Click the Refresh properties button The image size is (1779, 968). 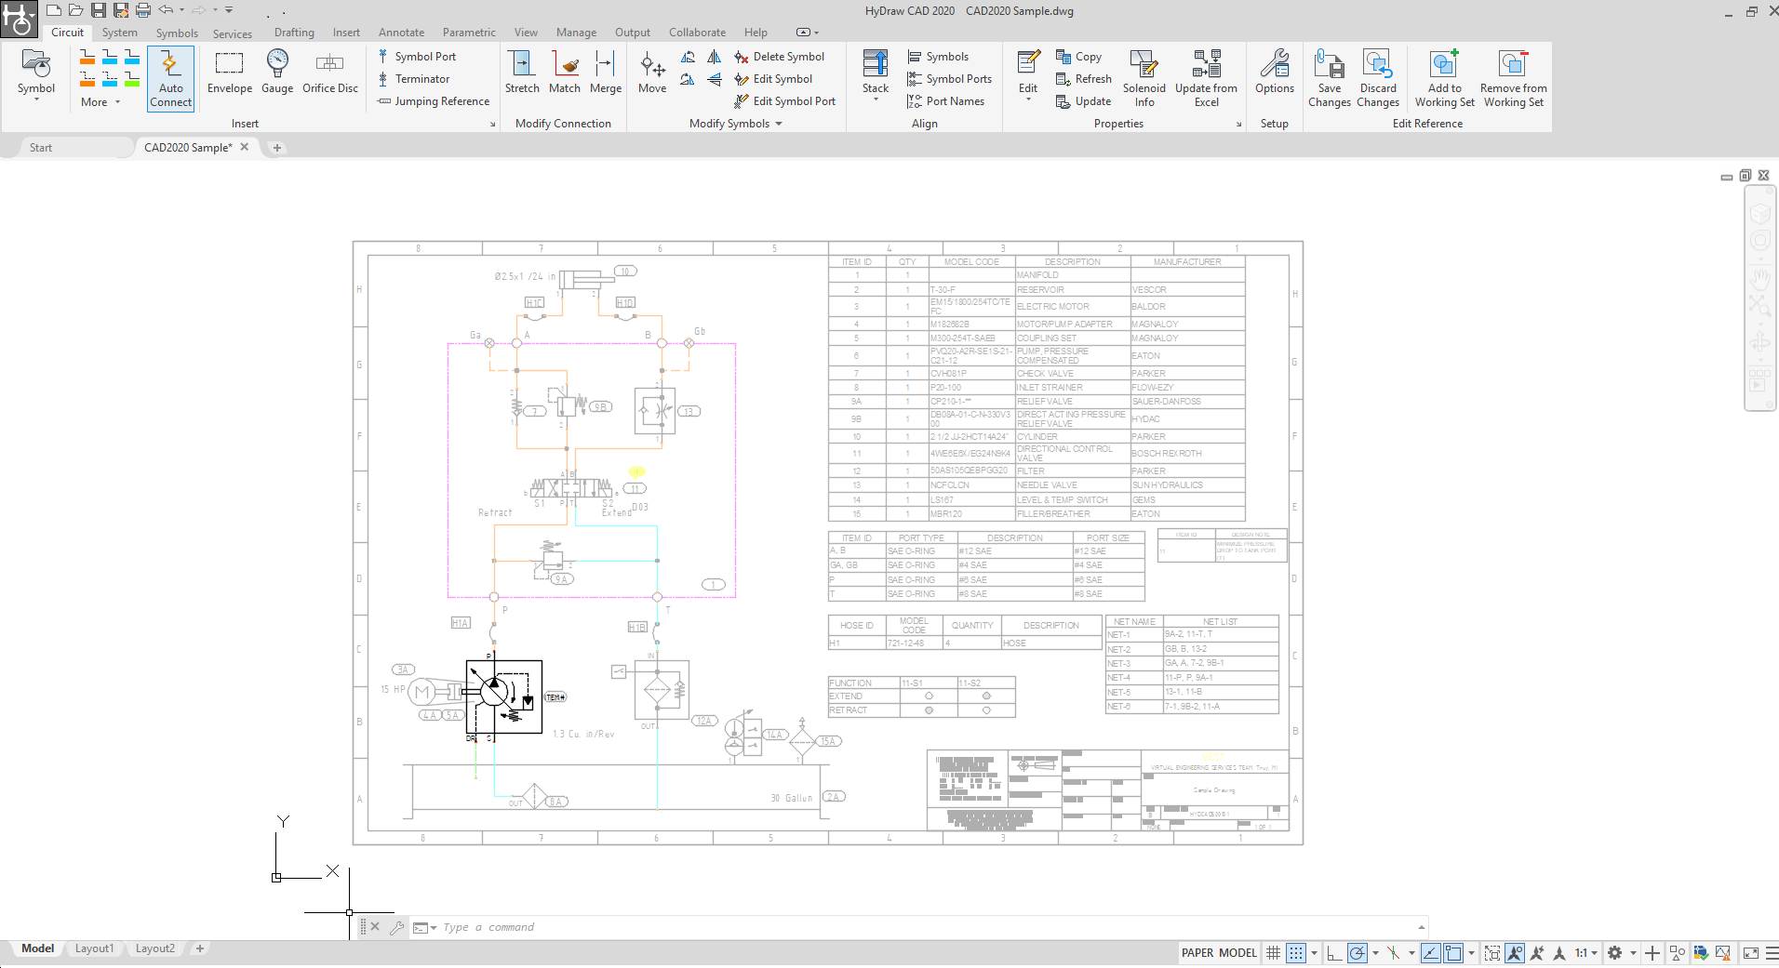click(1084, 79)
